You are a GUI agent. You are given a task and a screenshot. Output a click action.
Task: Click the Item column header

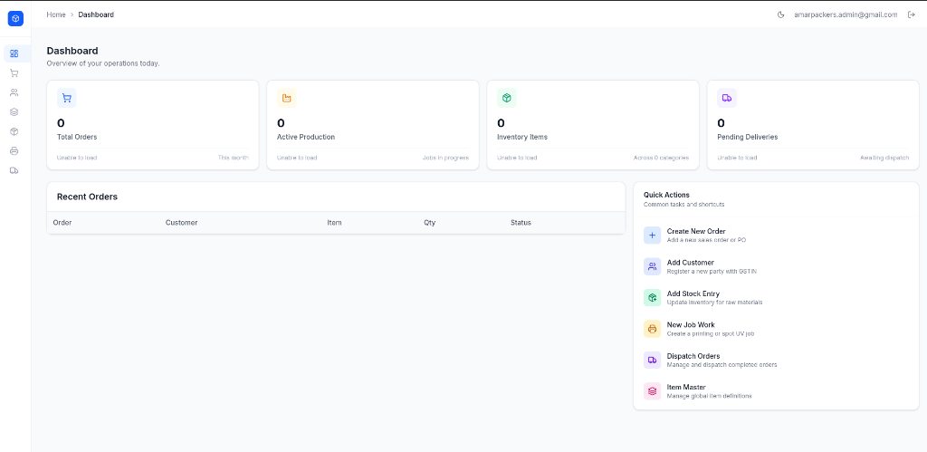click(334, 223)
